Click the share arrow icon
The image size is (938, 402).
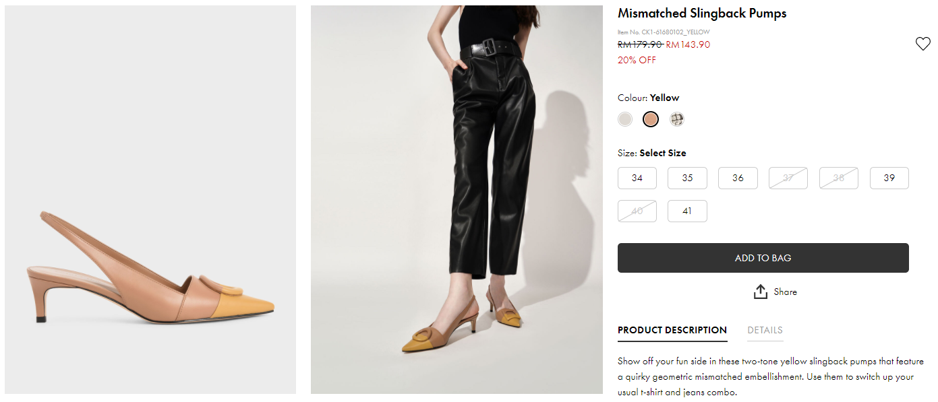761,292
